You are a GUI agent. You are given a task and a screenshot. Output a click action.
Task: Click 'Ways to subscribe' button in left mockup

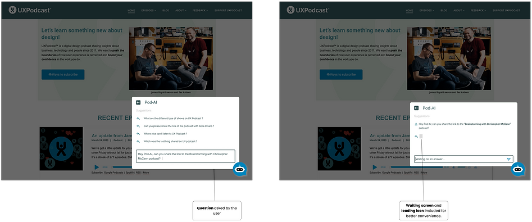[63, 74]
